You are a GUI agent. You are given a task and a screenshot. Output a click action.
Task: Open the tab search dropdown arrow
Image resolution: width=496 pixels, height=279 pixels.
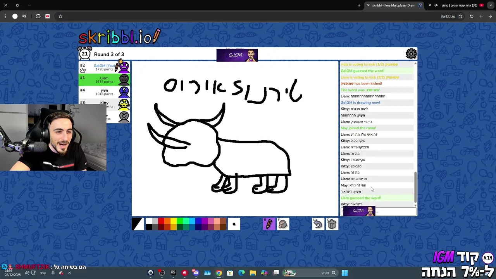point(490,5)
